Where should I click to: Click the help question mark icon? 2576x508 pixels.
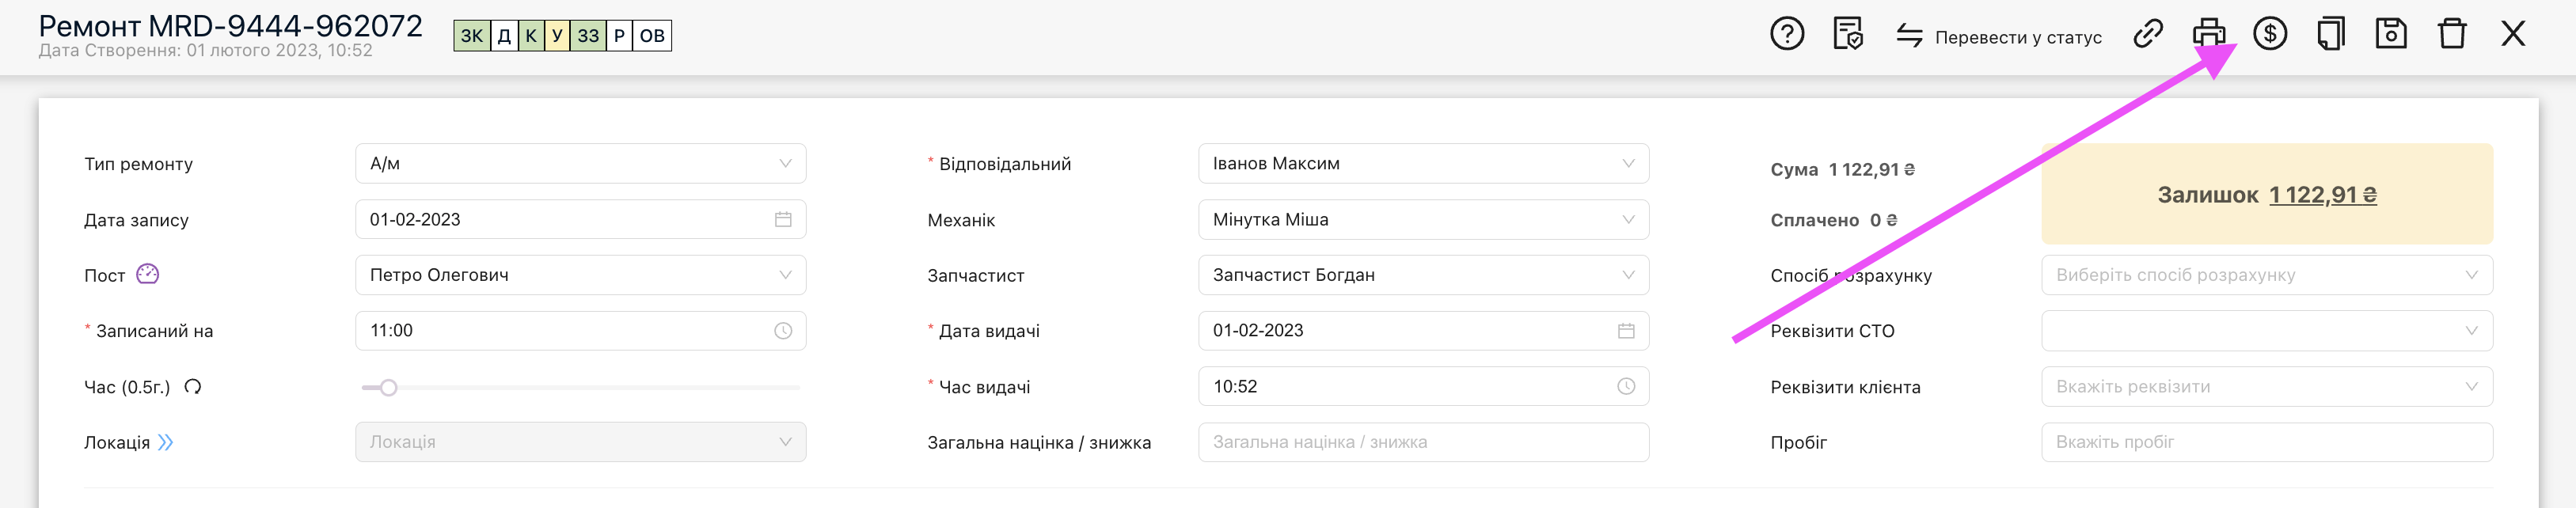[x=1786, y=34]
